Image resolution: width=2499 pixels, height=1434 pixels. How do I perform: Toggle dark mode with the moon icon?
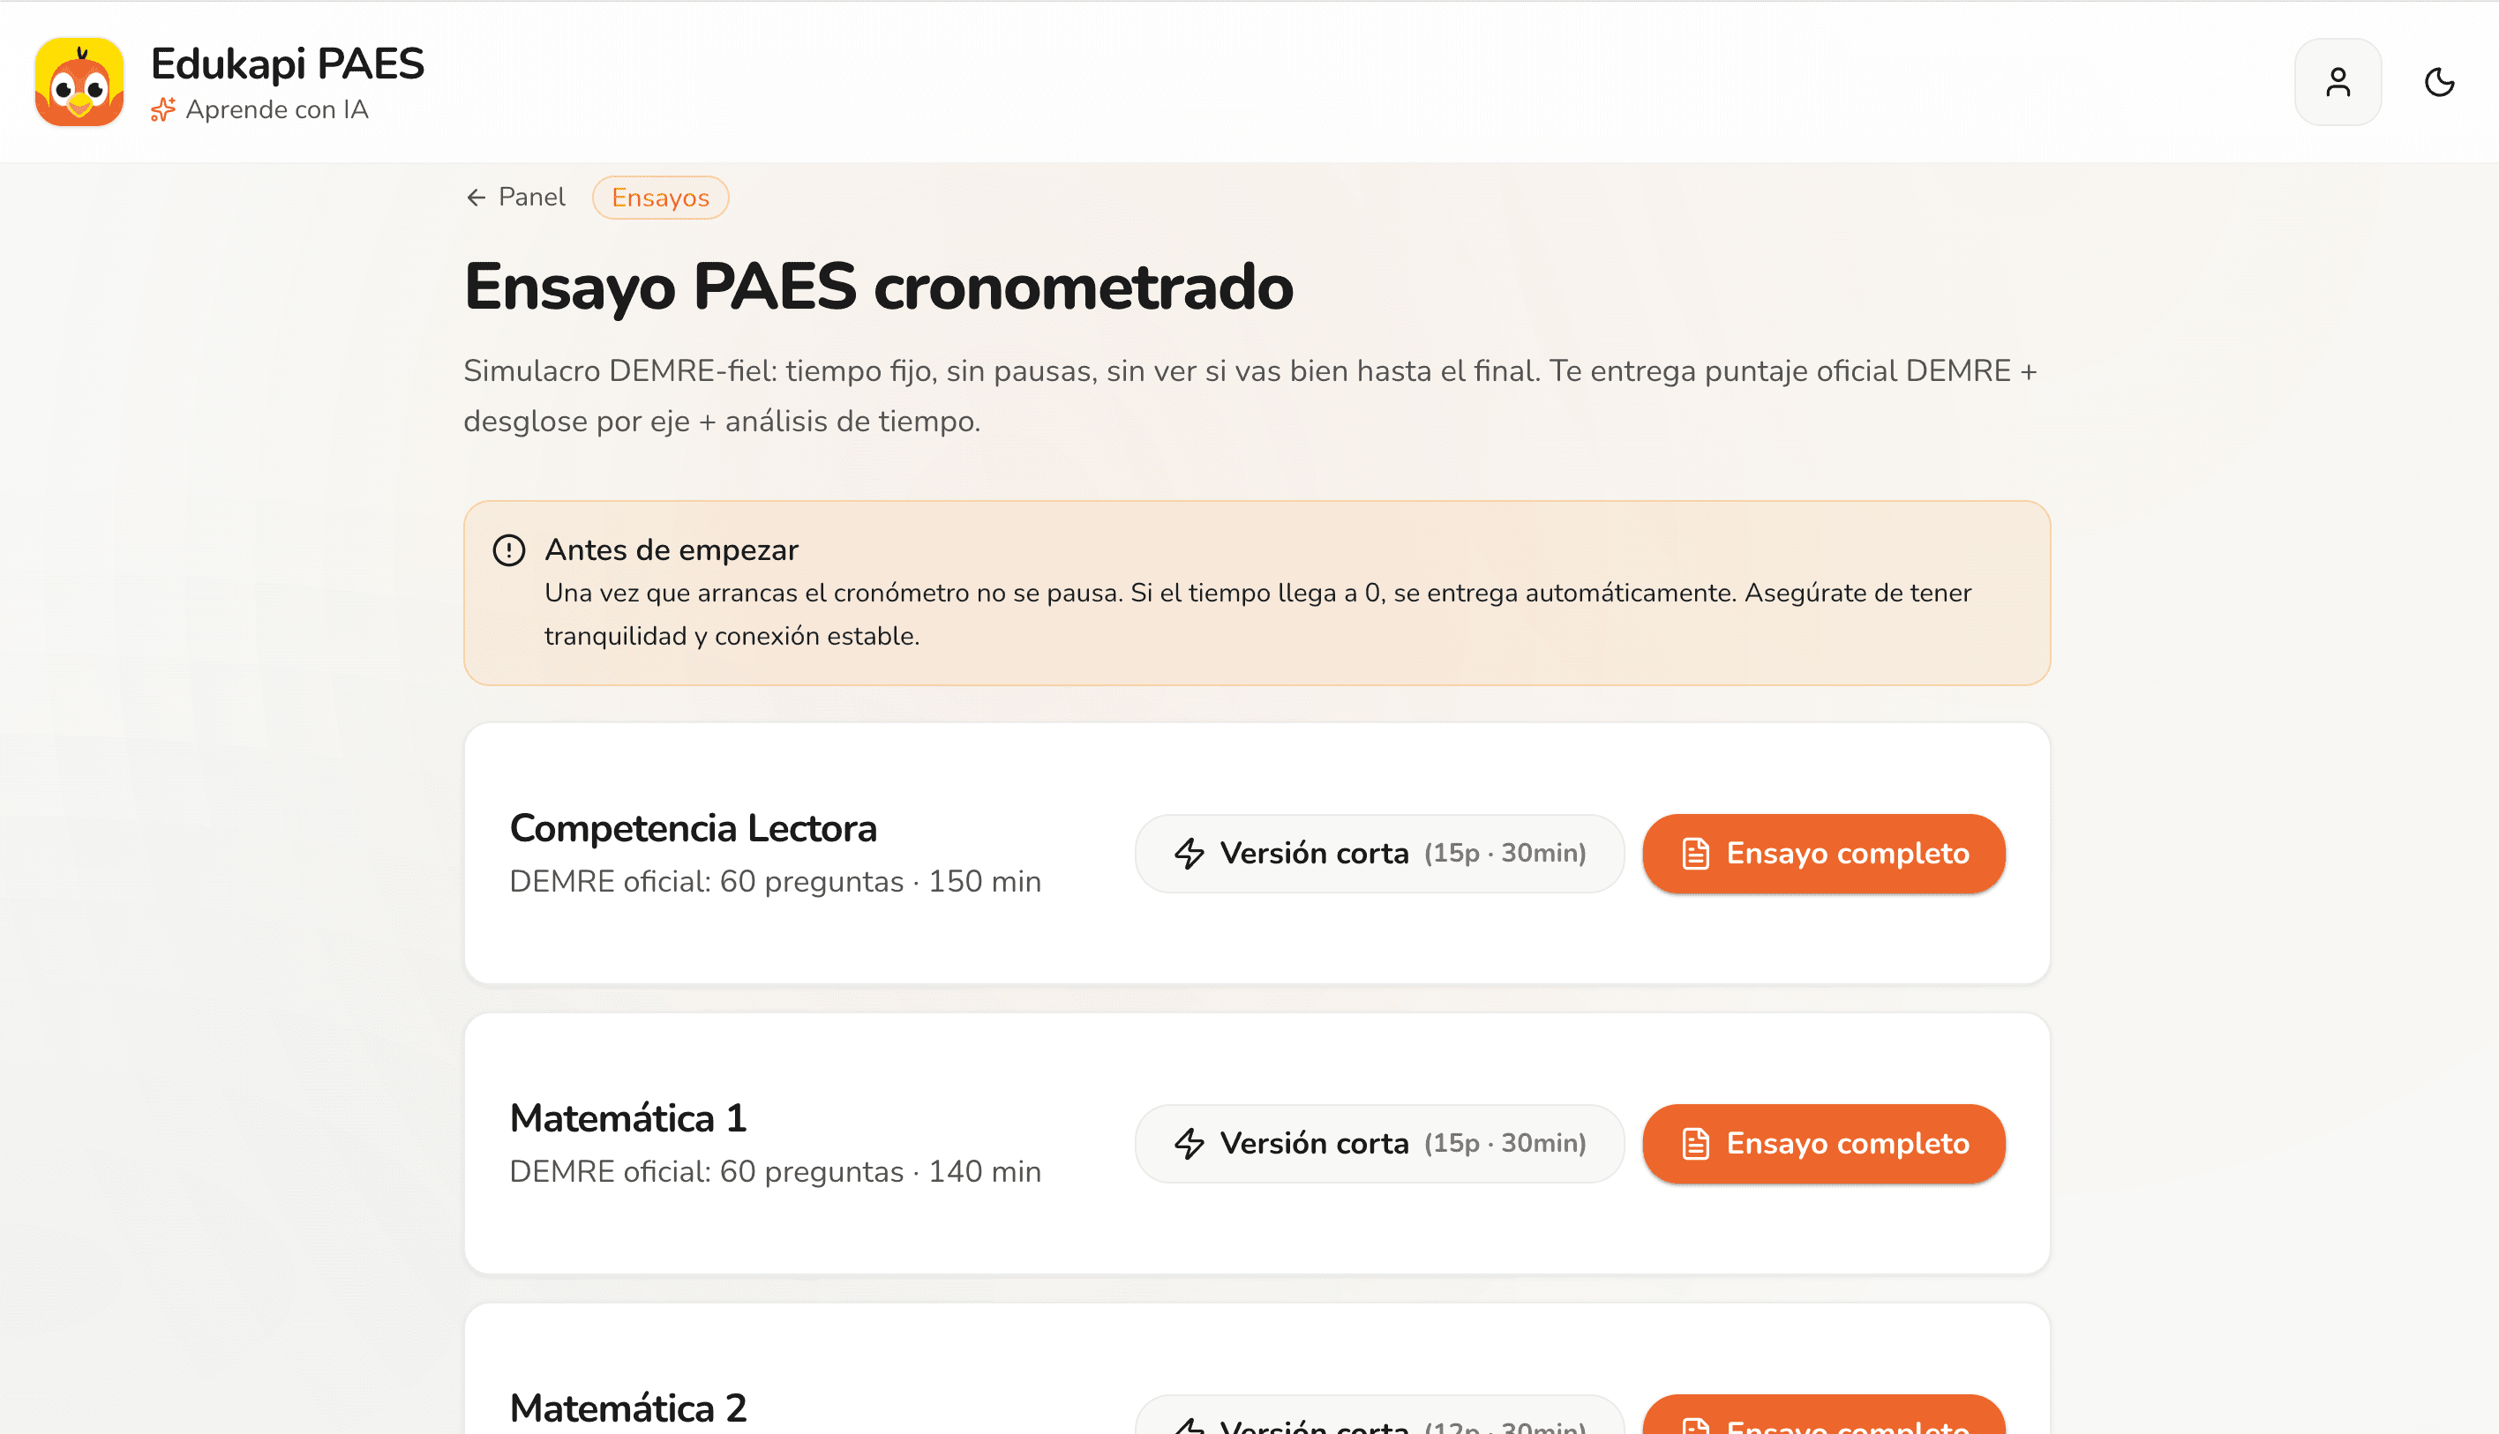[x=2439, y=82]
